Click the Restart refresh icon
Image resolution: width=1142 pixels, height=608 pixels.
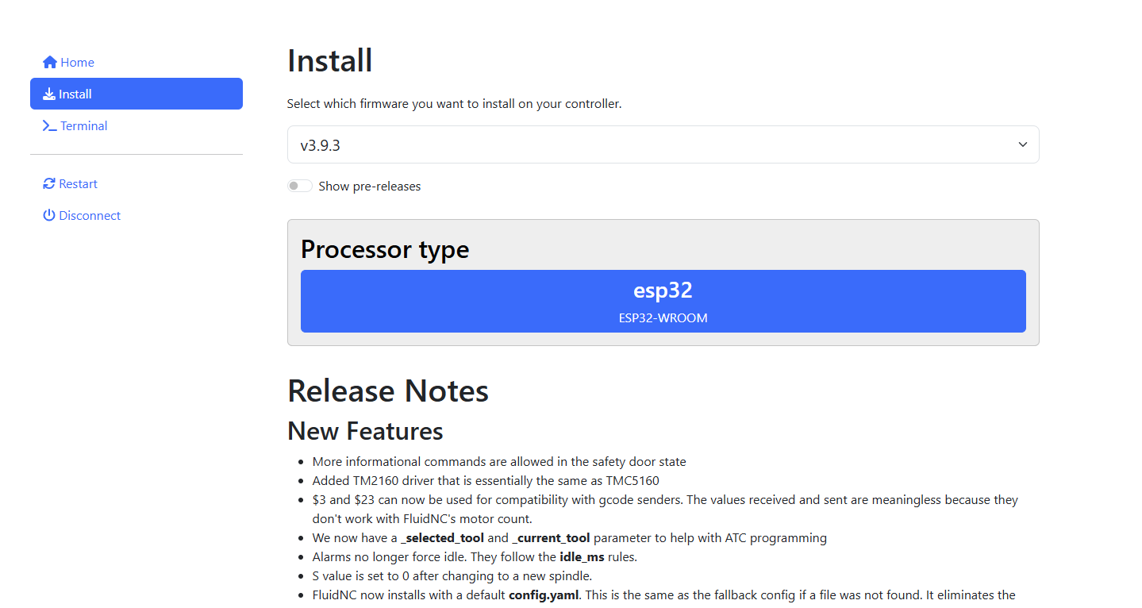pos(49,183)
